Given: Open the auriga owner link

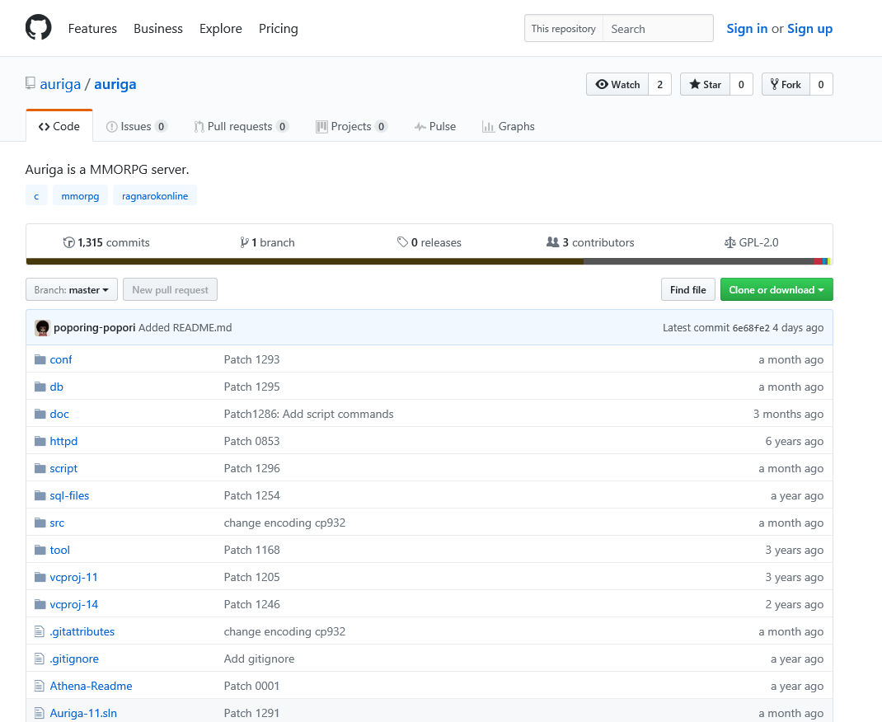Looking at the screenshot, I should coord(60,84).
